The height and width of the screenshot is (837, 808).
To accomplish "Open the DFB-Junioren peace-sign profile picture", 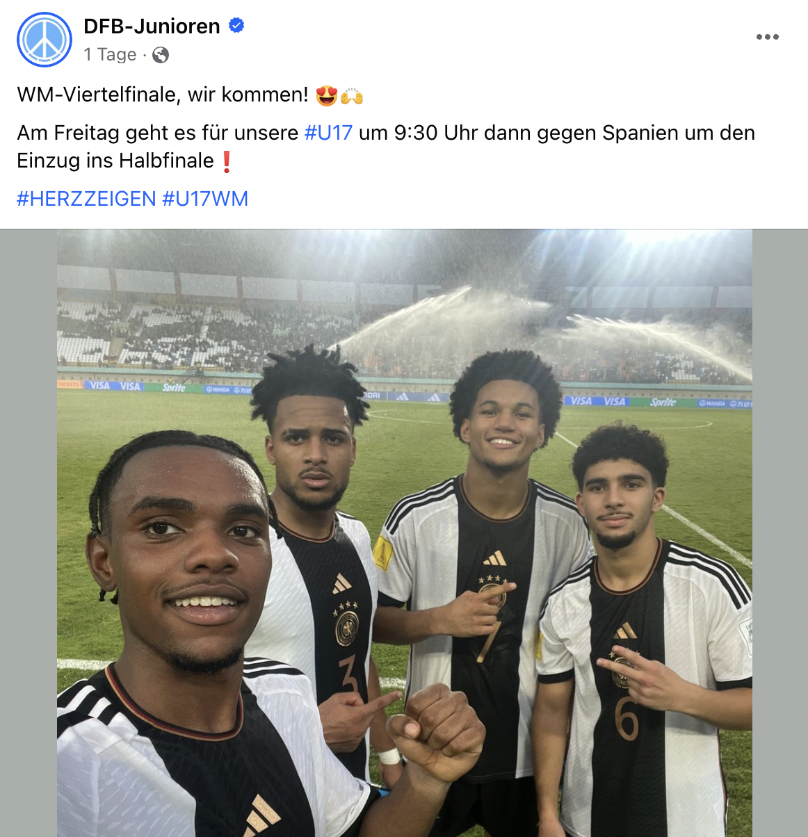I will (45, 40).
